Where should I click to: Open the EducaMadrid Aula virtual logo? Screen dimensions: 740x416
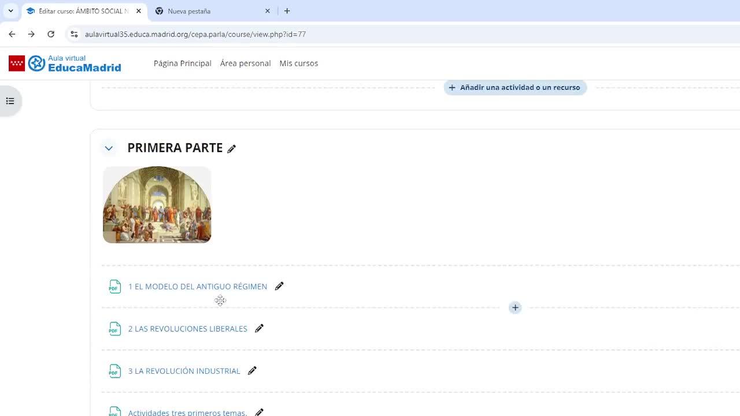tap(65, 64)
